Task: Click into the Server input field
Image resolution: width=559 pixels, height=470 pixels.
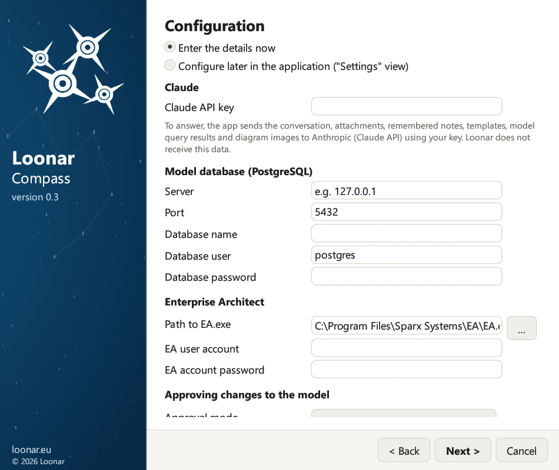Action: point(407,190)
